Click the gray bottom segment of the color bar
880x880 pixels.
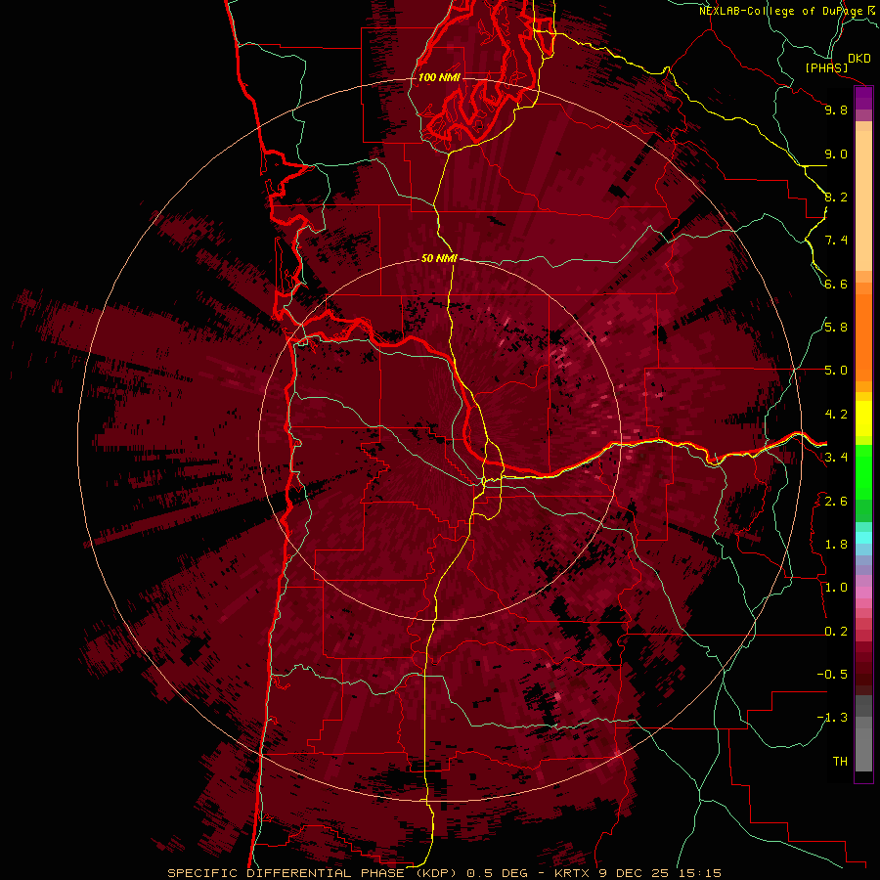(x=863, y=749)
